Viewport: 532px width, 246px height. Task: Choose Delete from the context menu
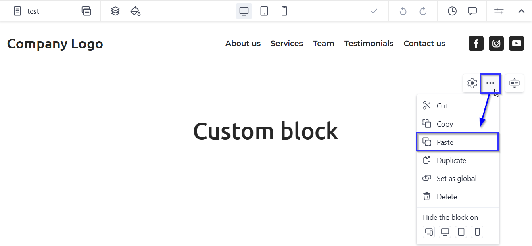point(458,196)
